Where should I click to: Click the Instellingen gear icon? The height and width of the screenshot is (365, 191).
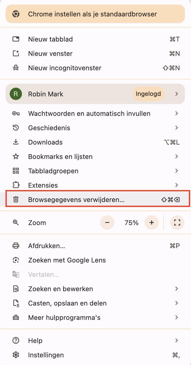[16, 355]
